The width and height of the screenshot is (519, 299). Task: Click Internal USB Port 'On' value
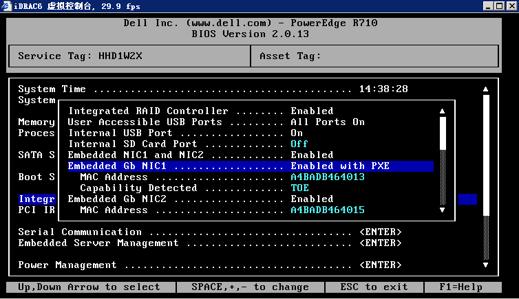pos(297,133)
